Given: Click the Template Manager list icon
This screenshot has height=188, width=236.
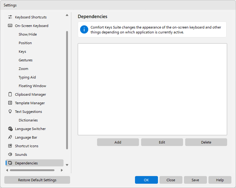Looking at the screenshot, I should [x=10, y=103].
